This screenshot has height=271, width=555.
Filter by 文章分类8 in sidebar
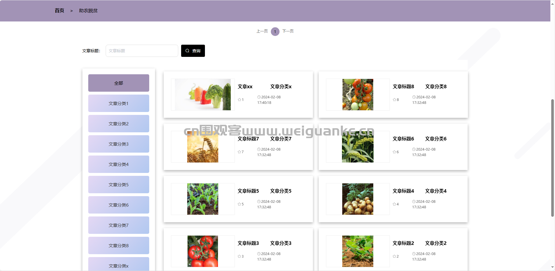click(119, 245)
